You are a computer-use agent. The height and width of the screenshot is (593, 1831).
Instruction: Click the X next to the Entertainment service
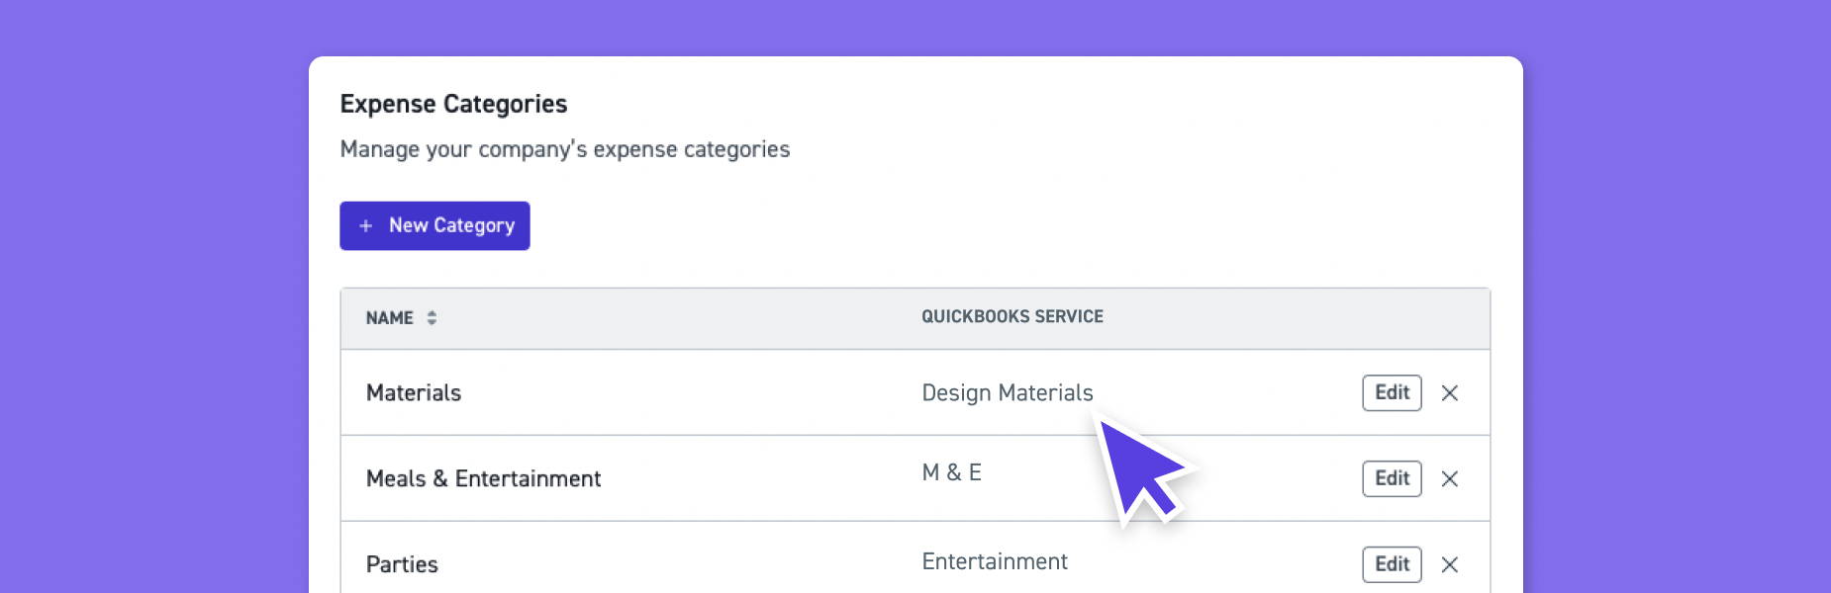pyautogui.click(x=1450, y=564)
